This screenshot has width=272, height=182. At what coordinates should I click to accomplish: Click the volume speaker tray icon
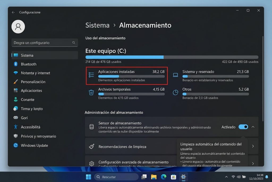pos(239,177)
